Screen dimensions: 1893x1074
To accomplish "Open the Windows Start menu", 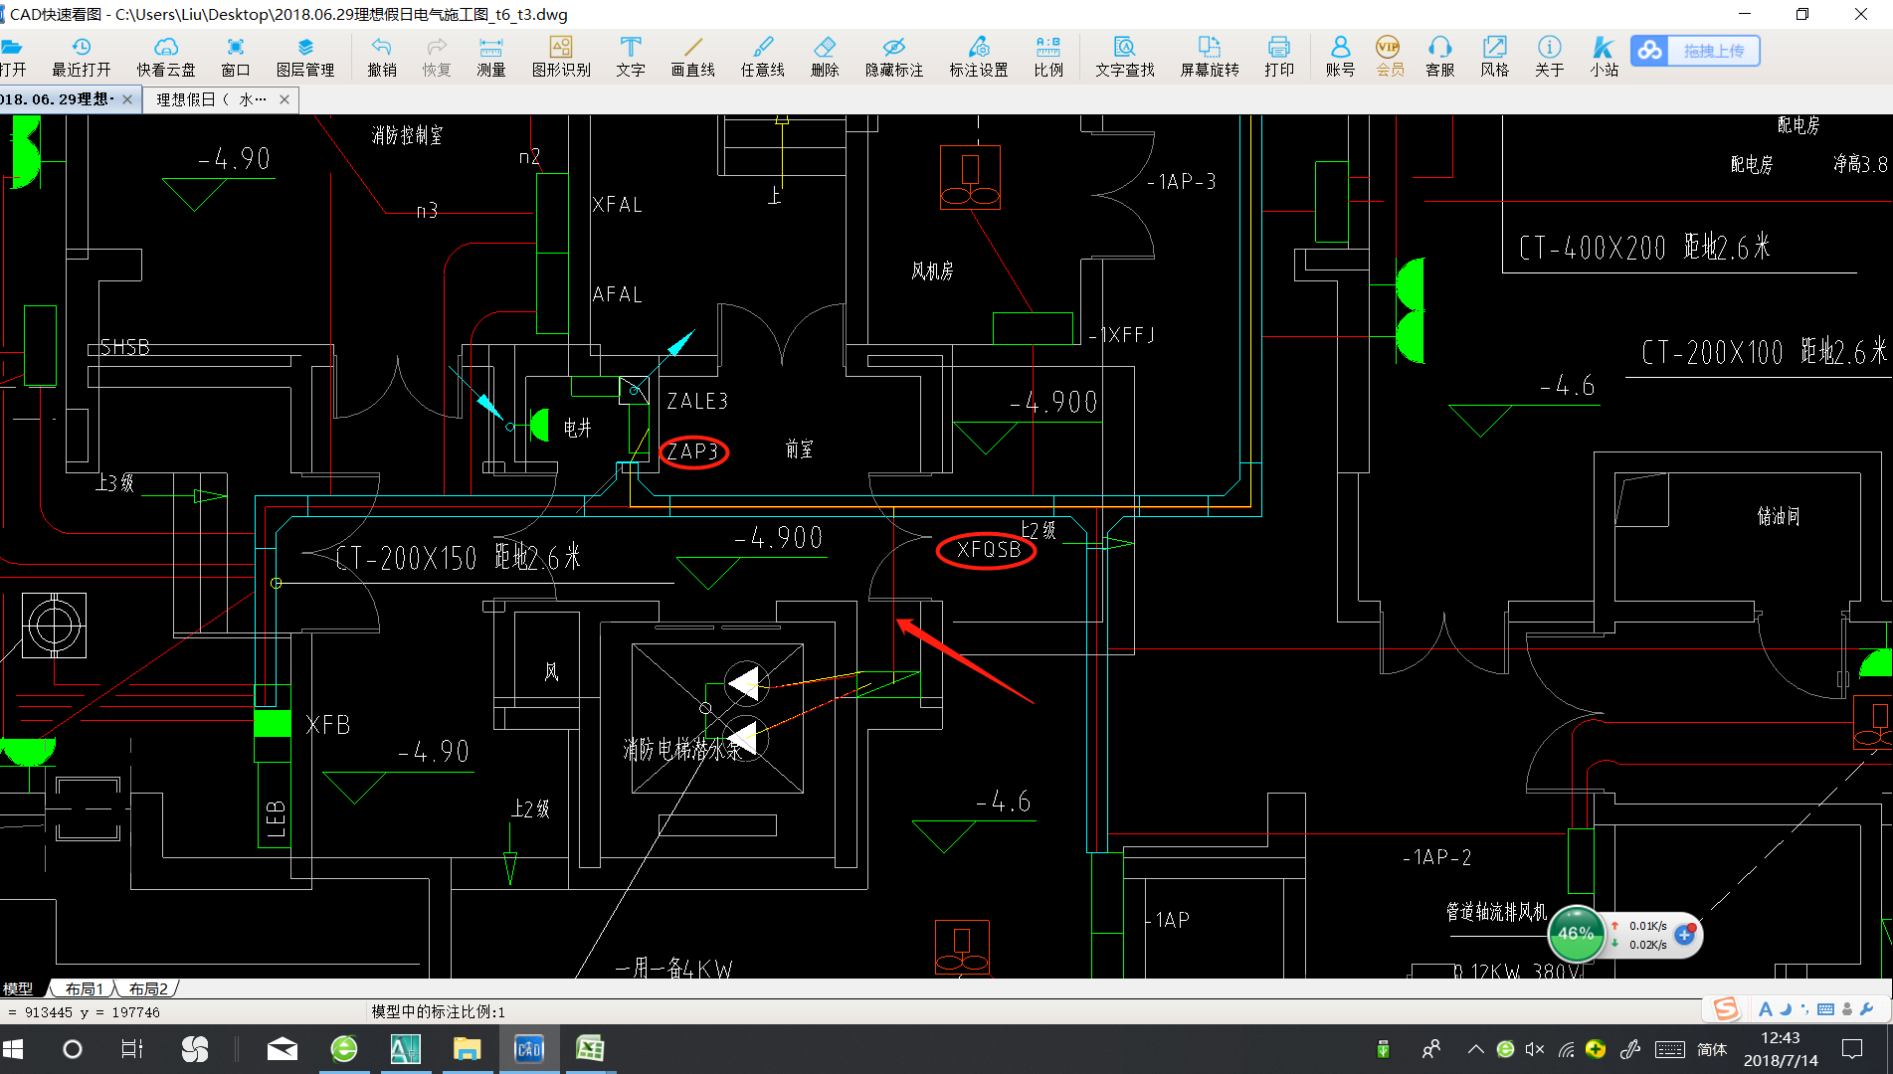I will click(x=14, y=1049).
